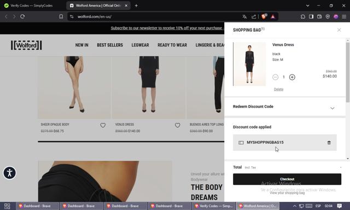Screen dimensions: 350x210
Task: Add Venus Dress to wishlist heart
Action: point(177,125)
